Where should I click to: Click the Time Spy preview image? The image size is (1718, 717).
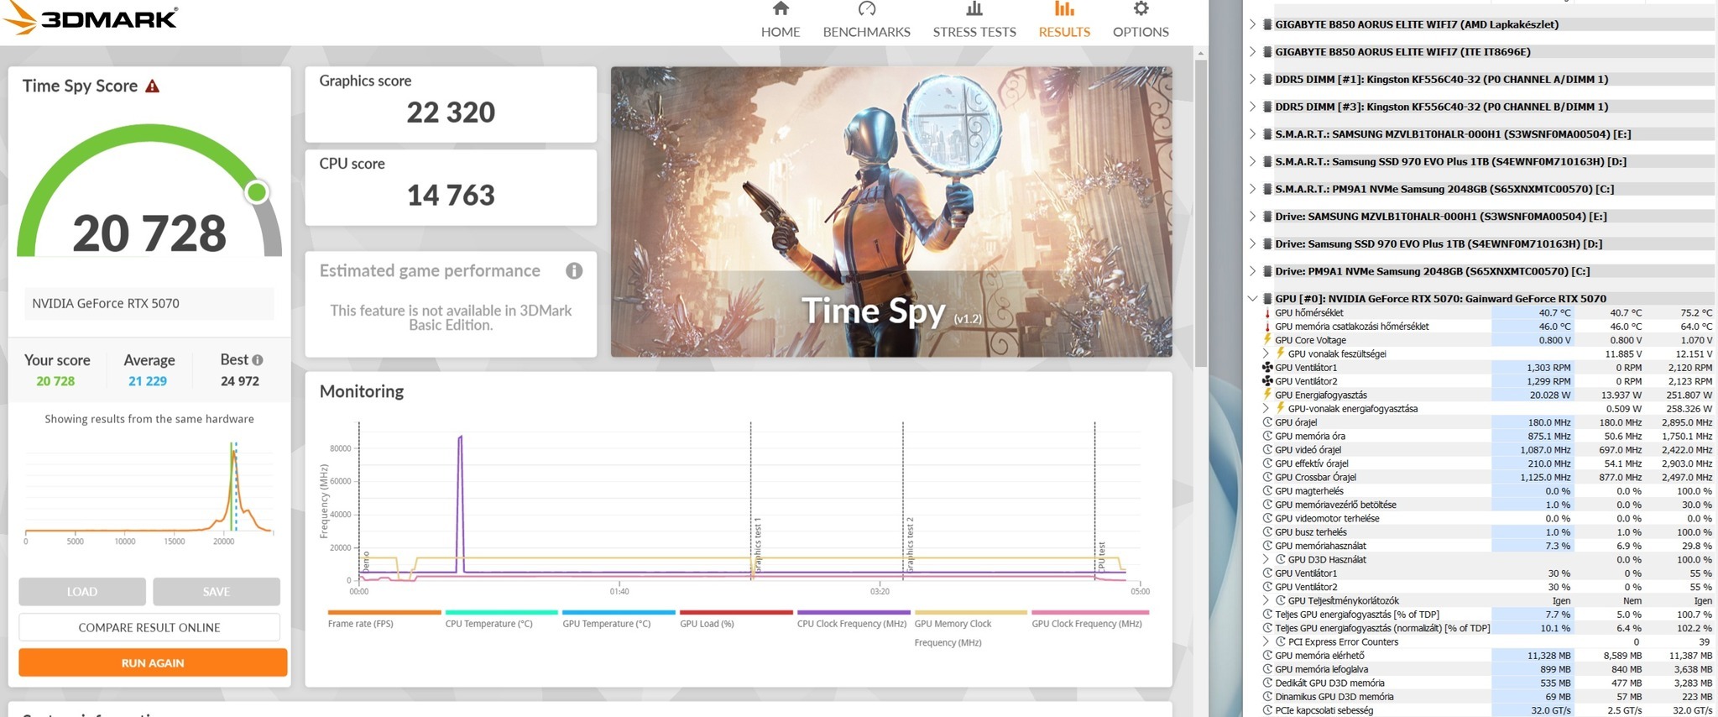pos(891,212)
